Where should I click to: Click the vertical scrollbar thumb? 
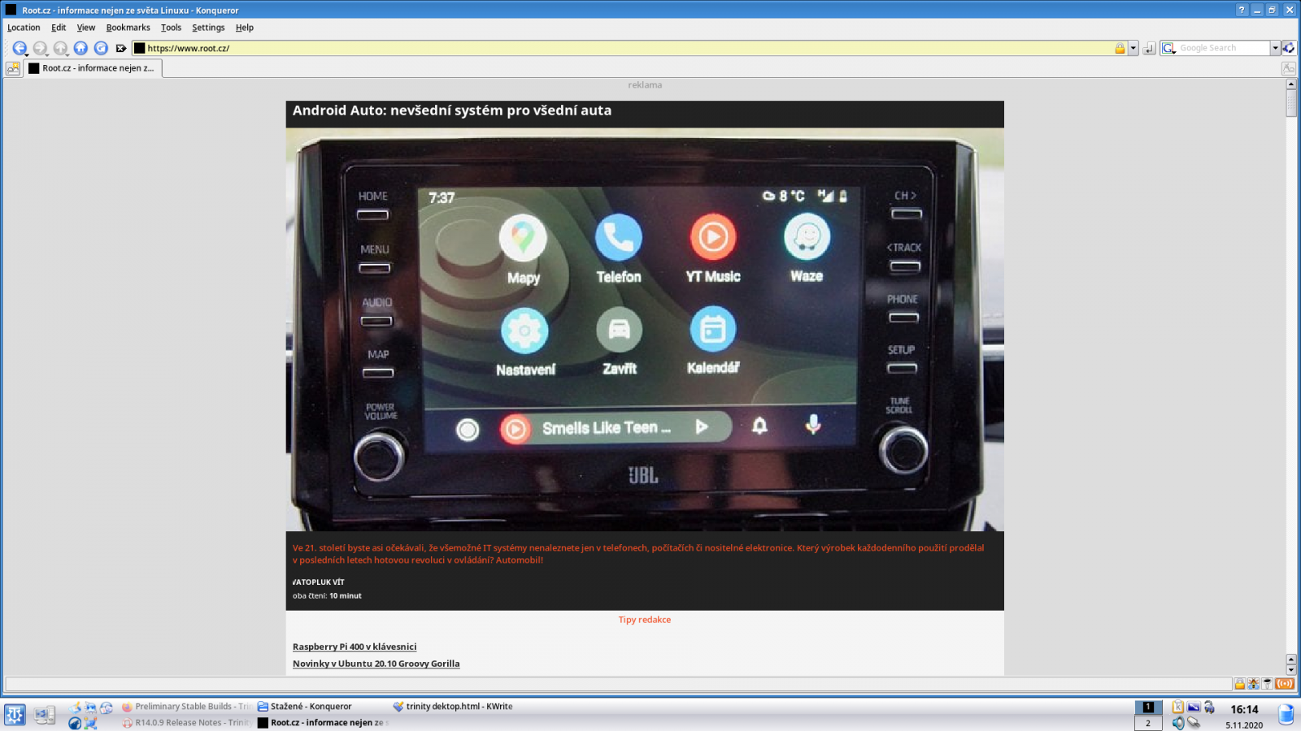[x=1290, y=103]
